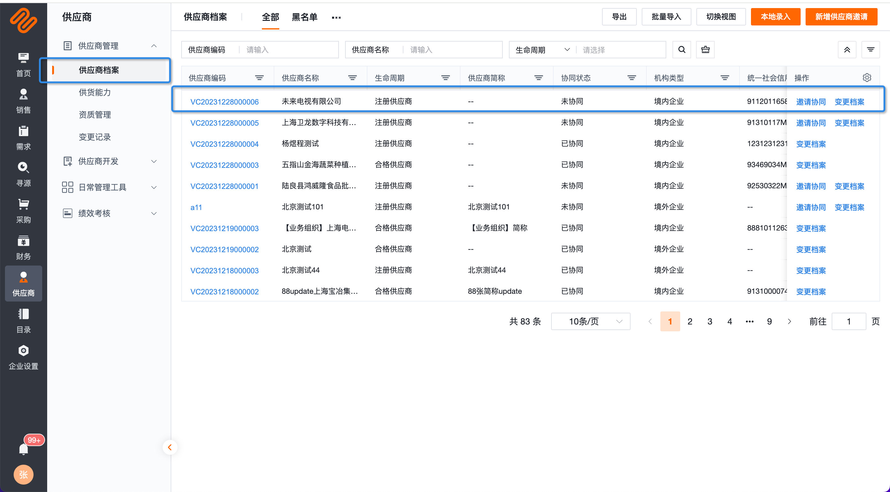890x492 pixels.
Task: Collapse filter area with double-chevron icon
Action: tap(847, 50)
